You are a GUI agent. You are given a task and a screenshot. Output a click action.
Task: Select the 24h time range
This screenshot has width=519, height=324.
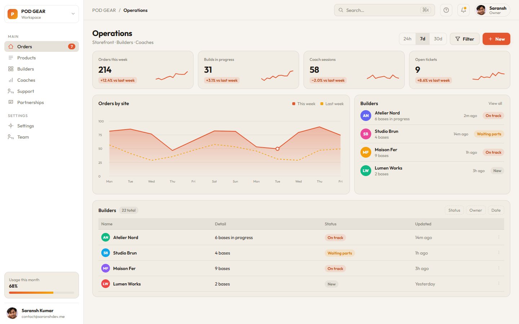click(x=407, y=39)
